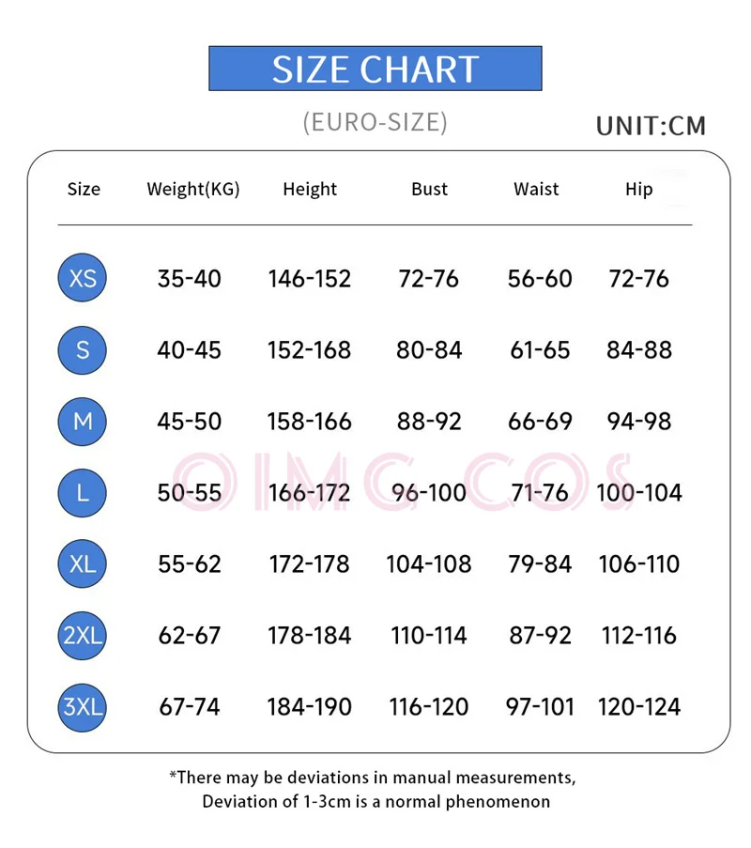This screenshot has height=848, width=751.
Task: Click the 2XL size circle badge
Action: pos(83,635)
